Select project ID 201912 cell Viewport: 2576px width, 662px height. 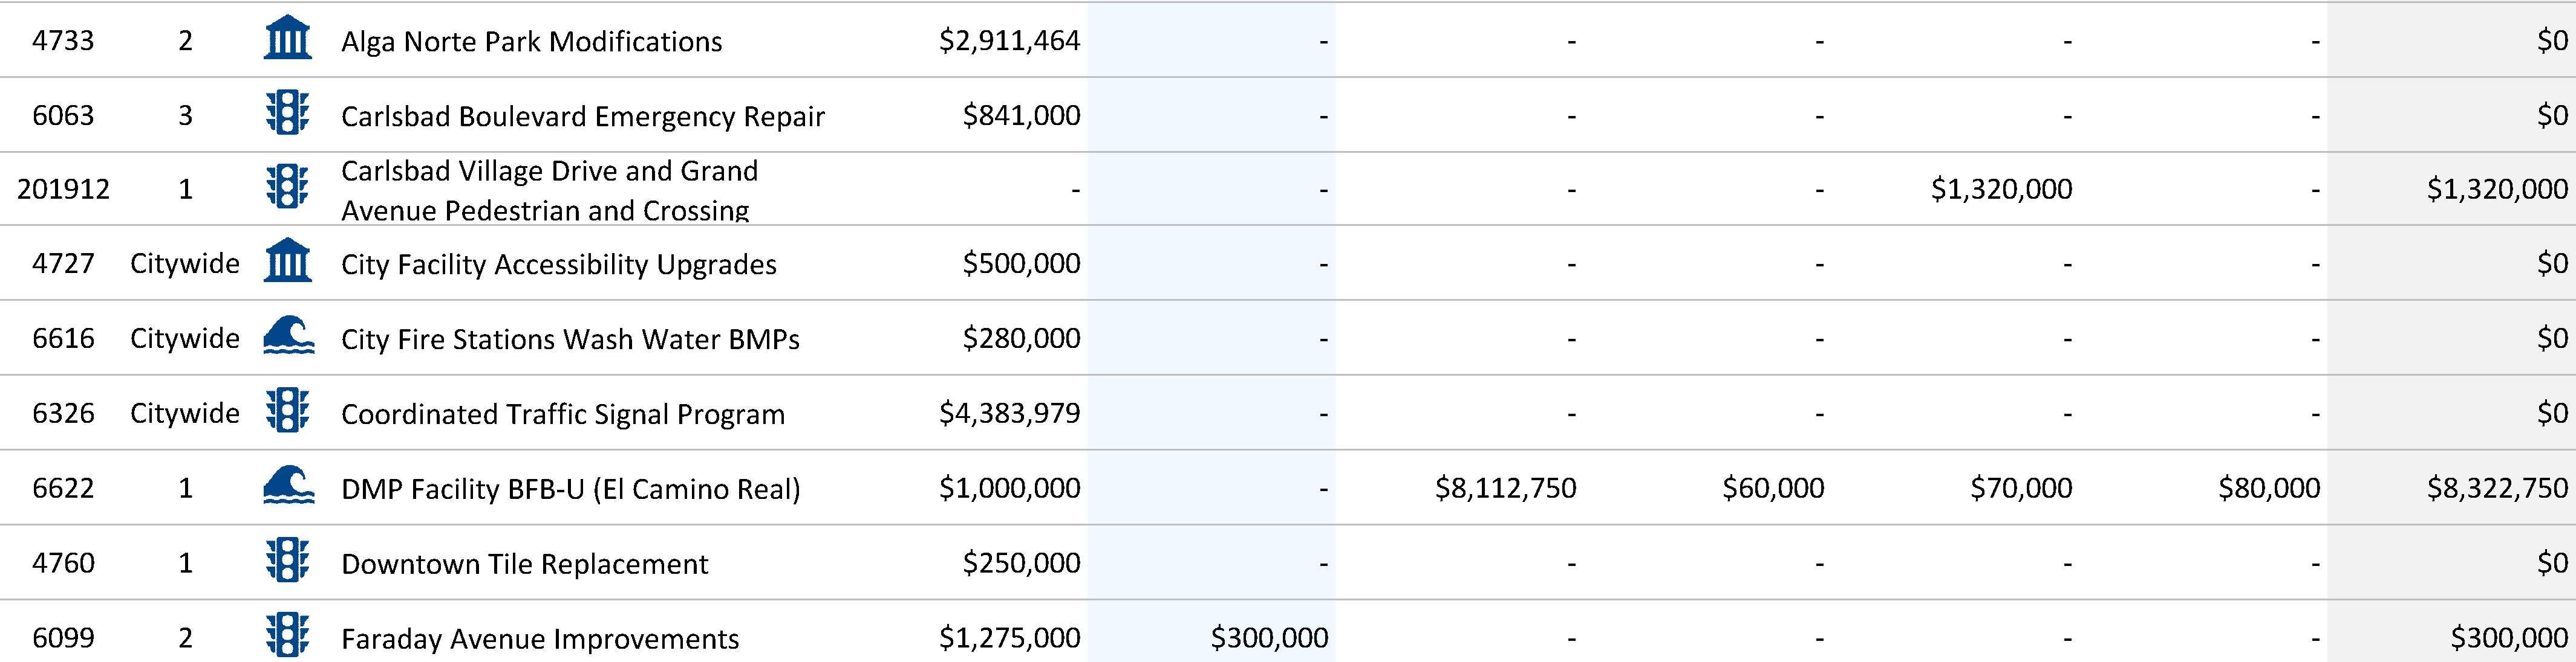coord(63,188)
